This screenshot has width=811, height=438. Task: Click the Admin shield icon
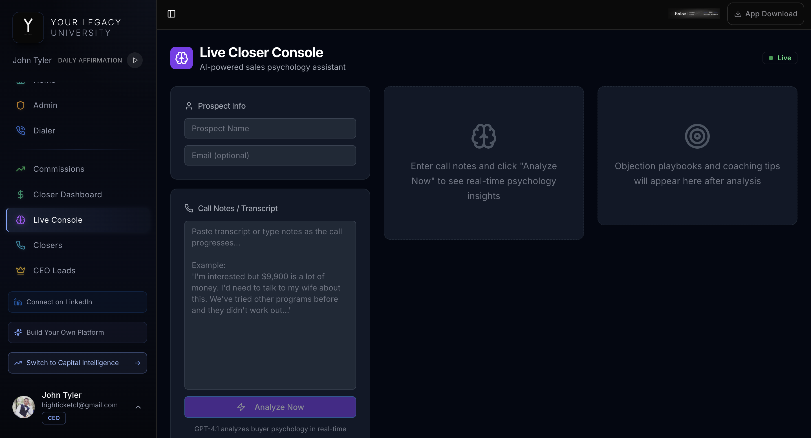[x=21, y=105]
